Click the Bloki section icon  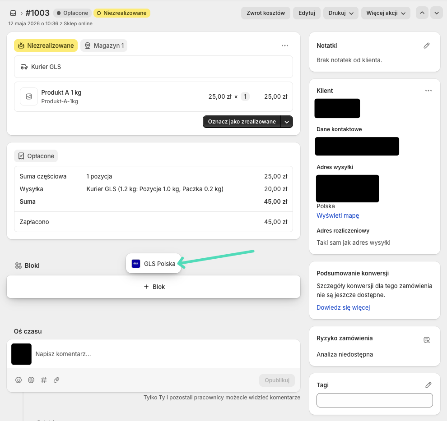pyautogui.click(x=18, y=265)
